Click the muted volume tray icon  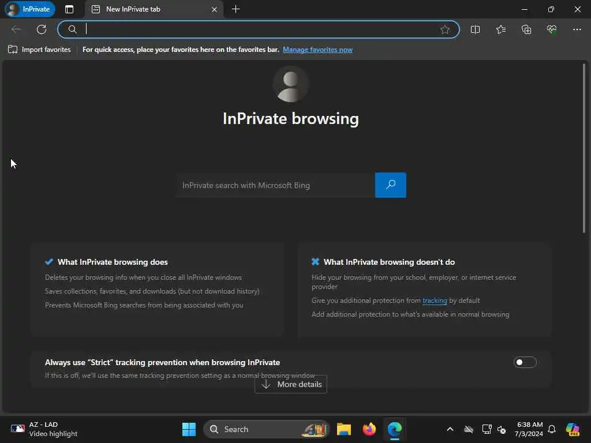click(x=502, y=429)
